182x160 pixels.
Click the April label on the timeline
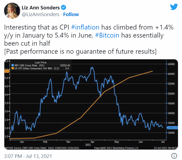[92, 141]
